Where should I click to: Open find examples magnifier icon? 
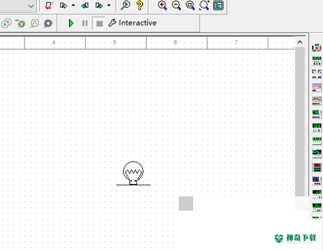tap(125, 5)
